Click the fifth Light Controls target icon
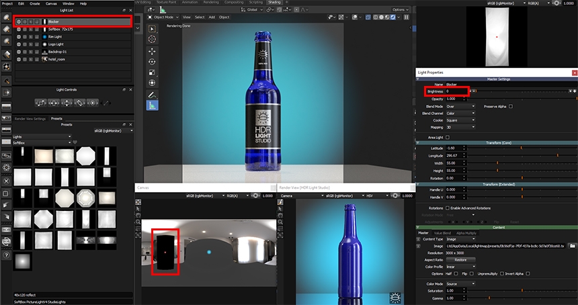This screenshot has width=578, height=305. click(x=93, y=103)
